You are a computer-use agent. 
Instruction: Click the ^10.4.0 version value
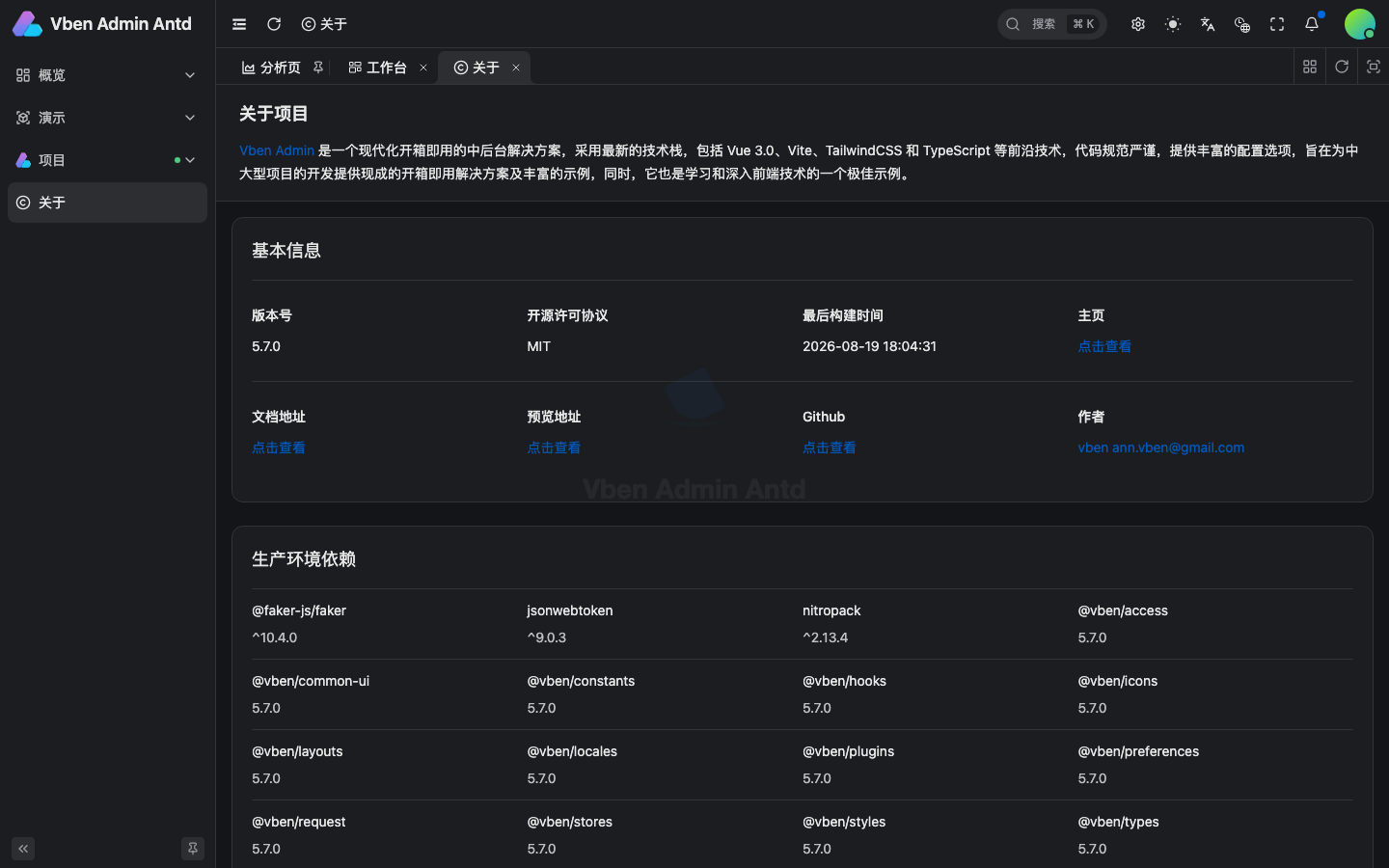point(275,637)
